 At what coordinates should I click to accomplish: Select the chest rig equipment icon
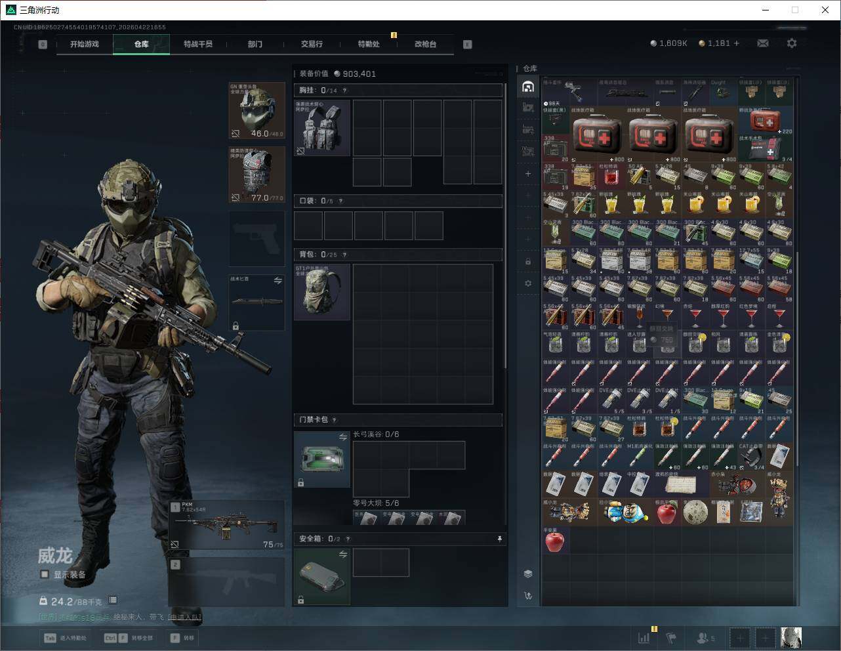[321, 128]
